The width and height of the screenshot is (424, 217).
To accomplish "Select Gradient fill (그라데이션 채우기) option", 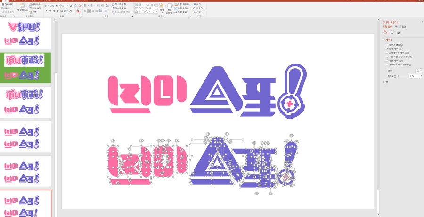I will [397, 53].
